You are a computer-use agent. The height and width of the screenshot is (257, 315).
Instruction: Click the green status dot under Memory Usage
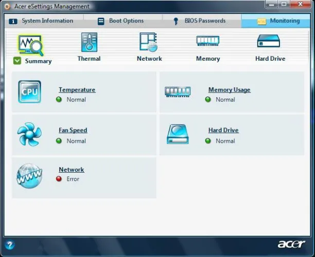[208, 100]
